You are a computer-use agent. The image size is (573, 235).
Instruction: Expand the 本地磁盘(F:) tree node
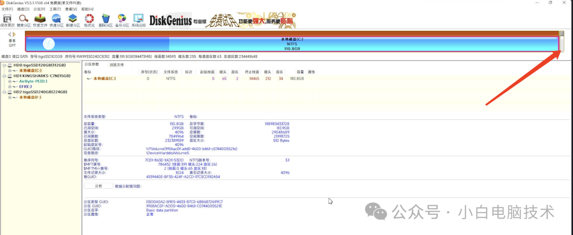pyautogui.click(x=10, y=98)
